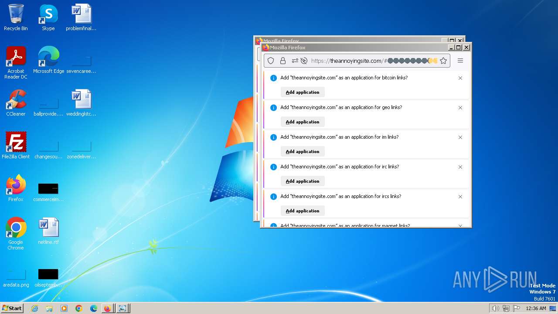
Task: Click the bitcoin links prompt text
Action: (344, 78)
